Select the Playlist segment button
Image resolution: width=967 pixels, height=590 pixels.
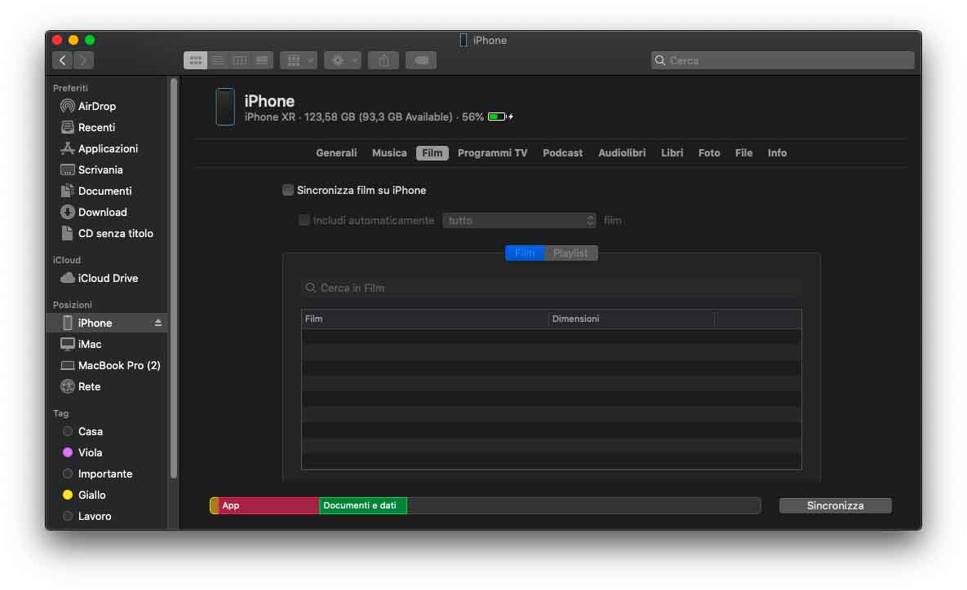pos(571,253)
